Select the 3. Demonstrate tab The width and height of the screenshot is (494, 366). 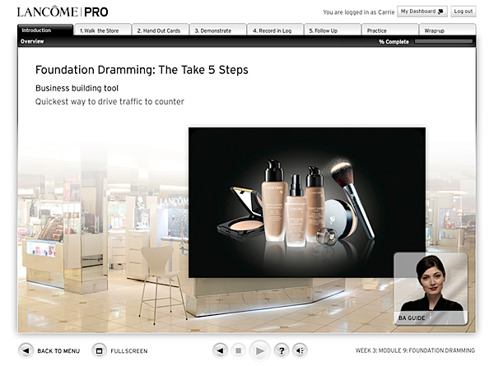217,30
